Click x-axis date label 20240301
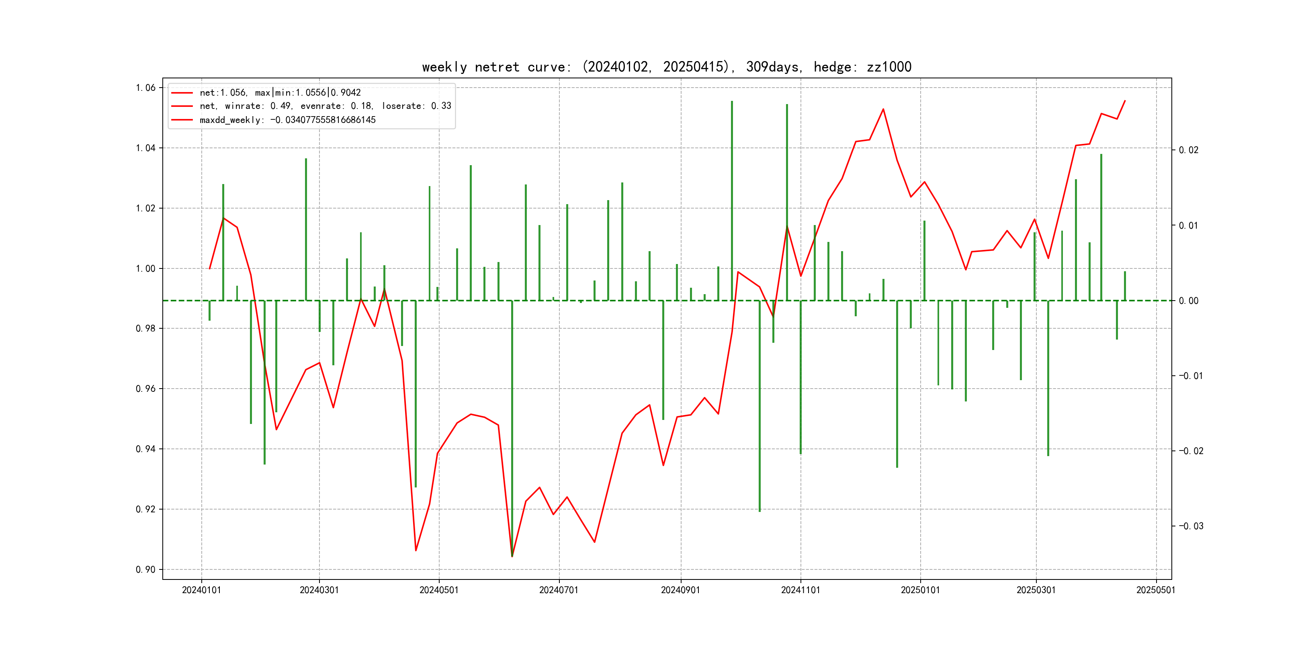The image size is (1302, 651). (x=319, y=590)
